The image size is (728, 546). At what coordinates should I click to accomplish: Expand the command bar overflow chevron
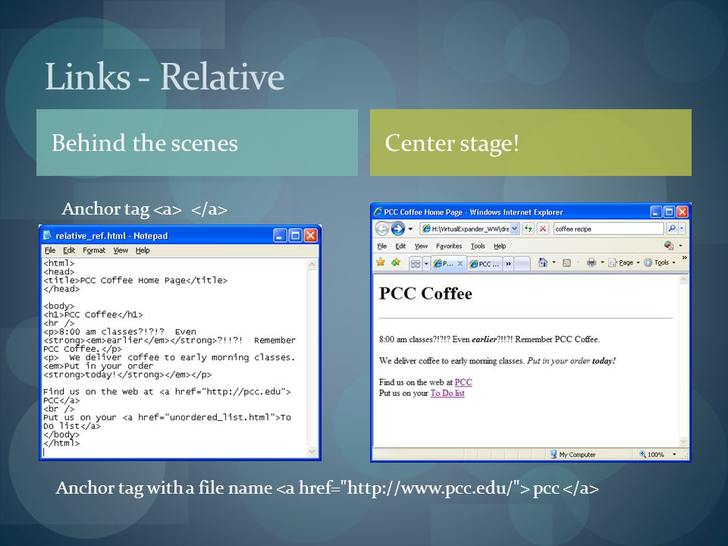tap(684, 257)
